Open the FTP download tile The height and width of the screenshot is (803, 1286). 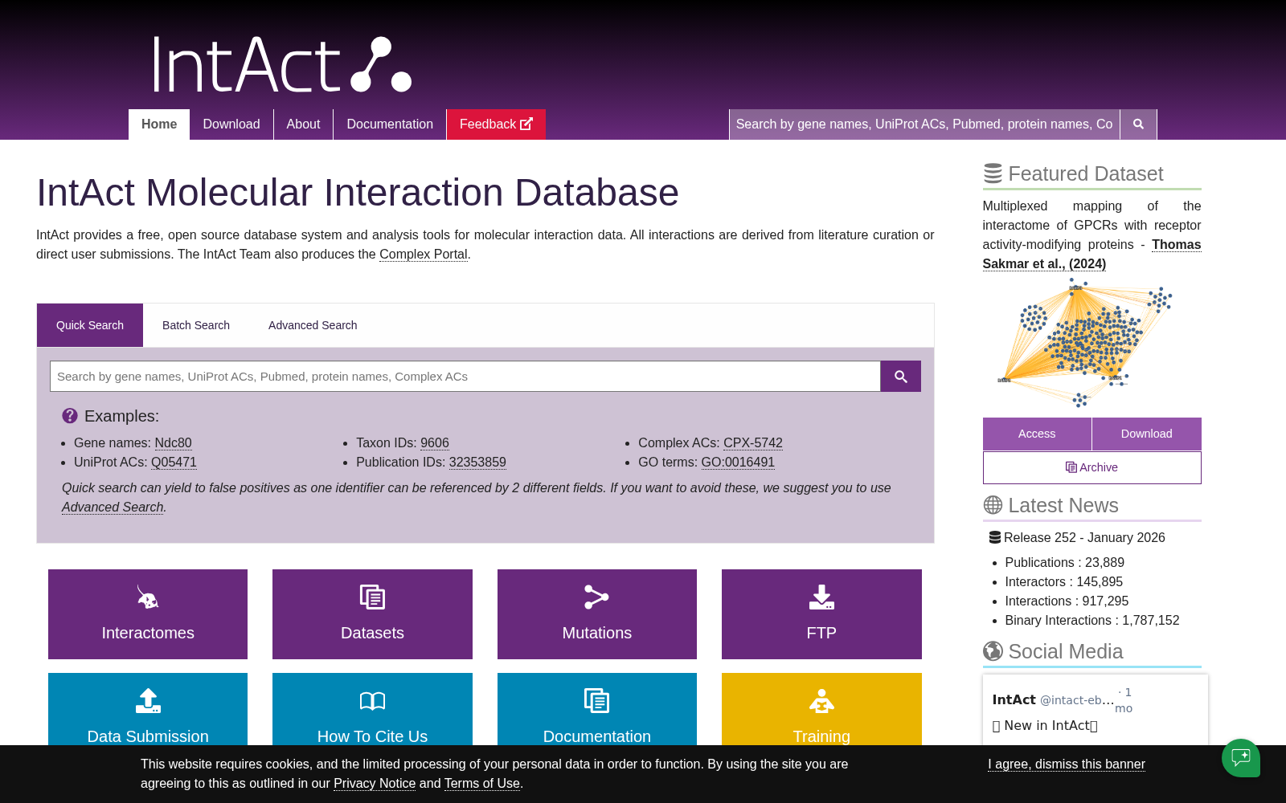click(821, 614)
